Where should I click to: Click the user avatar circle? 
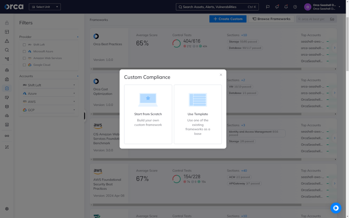point(308,7)
